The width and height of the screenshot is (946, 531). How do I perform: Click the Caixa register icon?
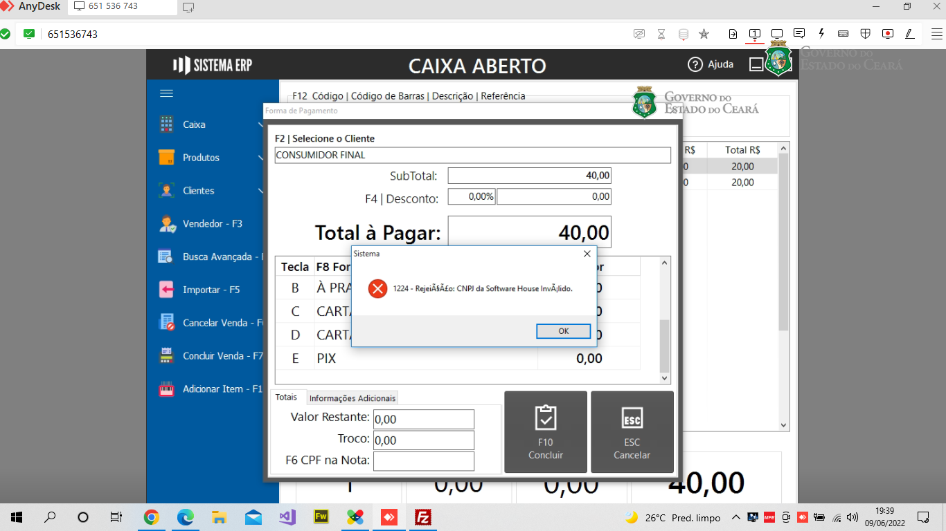[166, 124]
